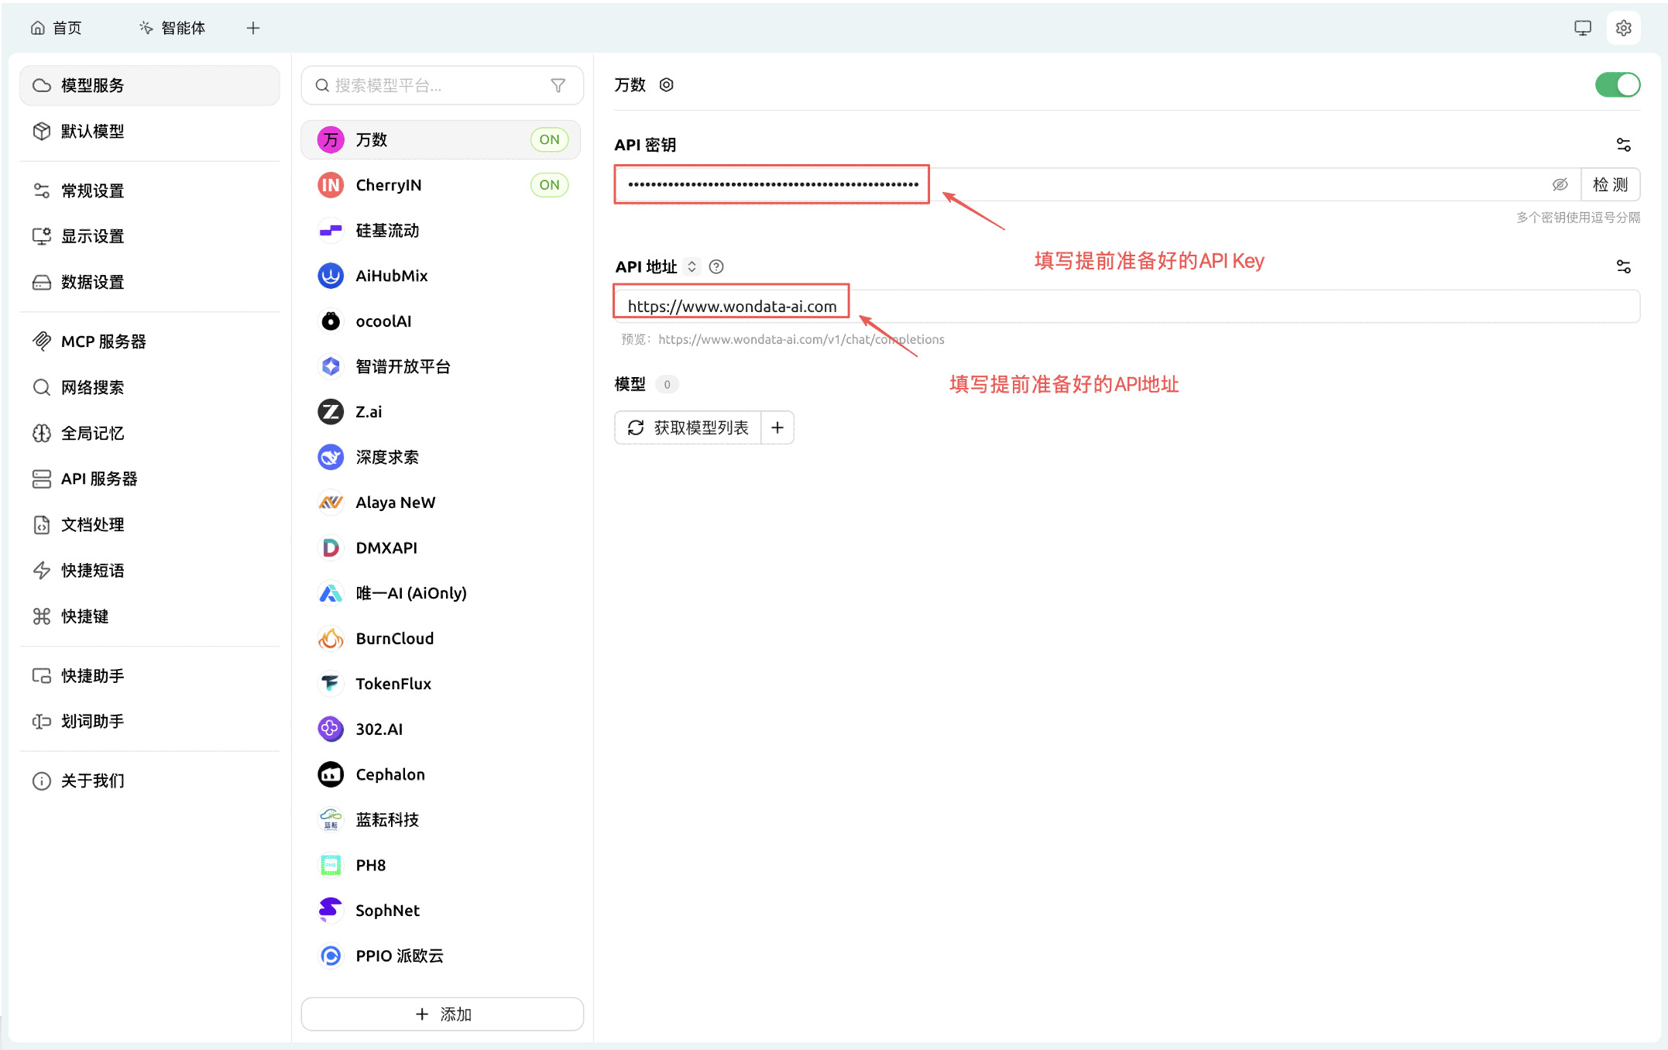Open the 模型服务 settings section
The width and height of the screenshot is (1668, 1050).
(149, 85)
